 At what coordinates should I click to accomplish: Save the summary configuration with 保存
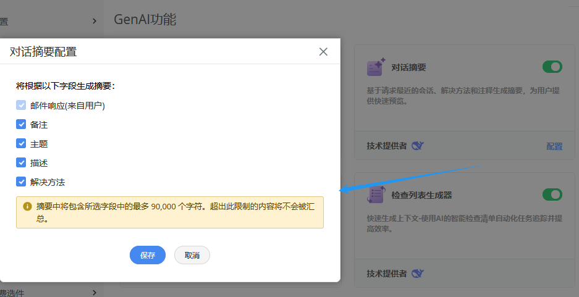[148, 255]
